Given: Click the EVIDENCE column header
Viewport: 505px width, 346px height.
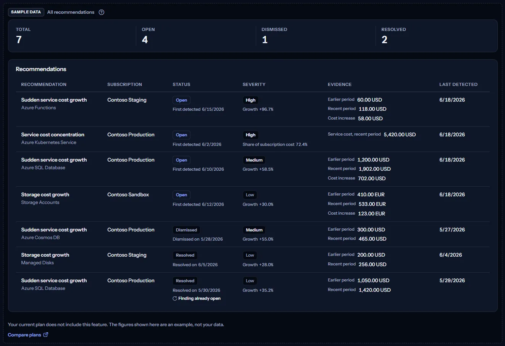Looking at the screenshot, I should click(340, 84).
